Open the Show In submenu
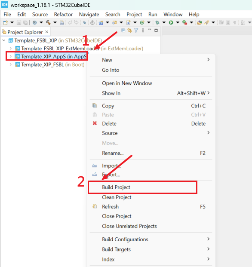The image size is (252, 267). click(x=151, y=93)
